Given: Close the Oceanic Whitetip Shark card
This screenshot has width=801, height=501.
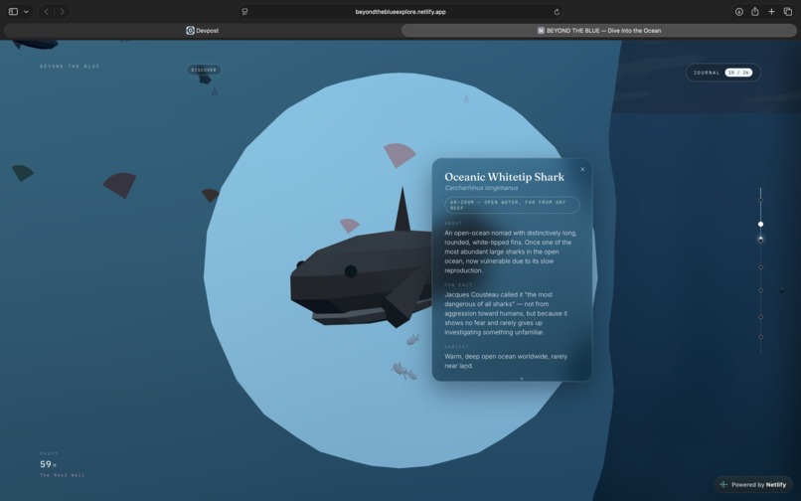Looking at the screenshot, I should [x=582, y=169].
